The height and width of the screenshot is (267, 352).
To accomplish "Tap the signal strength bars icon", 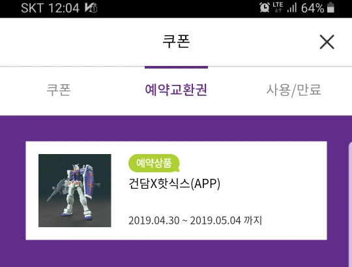I will point(292,7).
